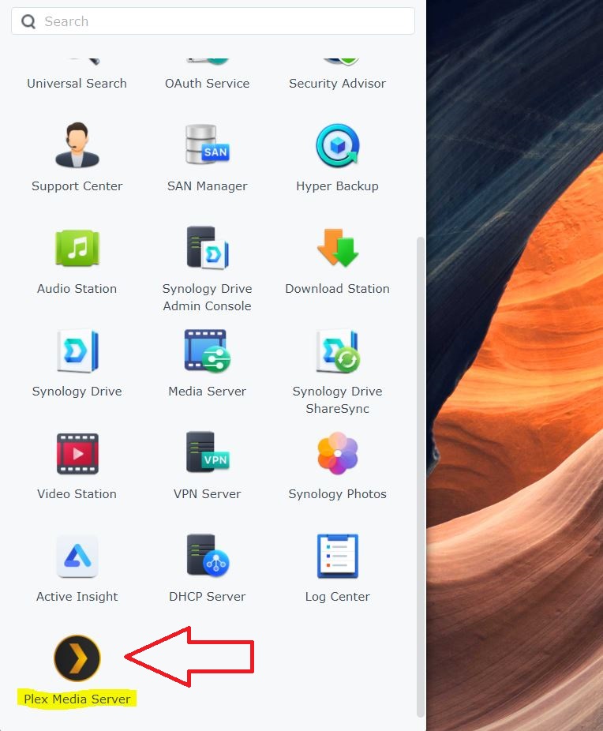Click the main menu vertical scrollbar

tap(421, 477)
